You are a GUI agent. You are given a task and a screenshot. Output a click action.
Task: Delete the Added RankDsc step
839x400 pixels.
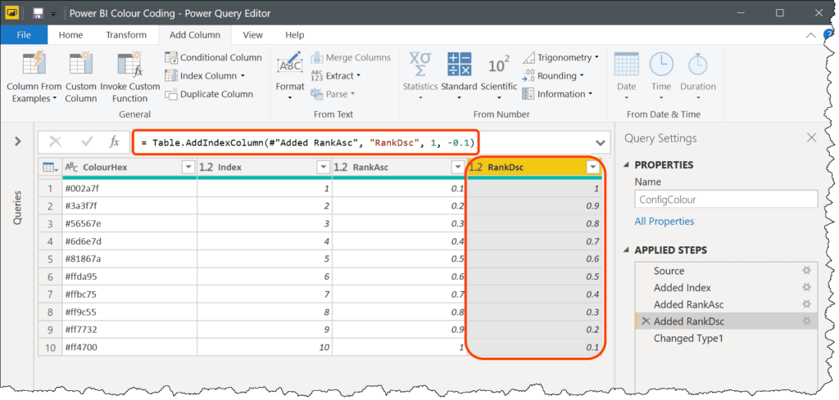pos(646,321)
